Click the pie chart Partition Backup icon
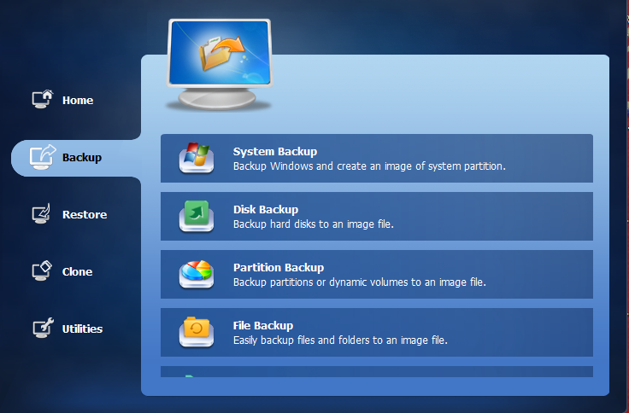The height and width of the screenshot is (413, 629). 197,274
